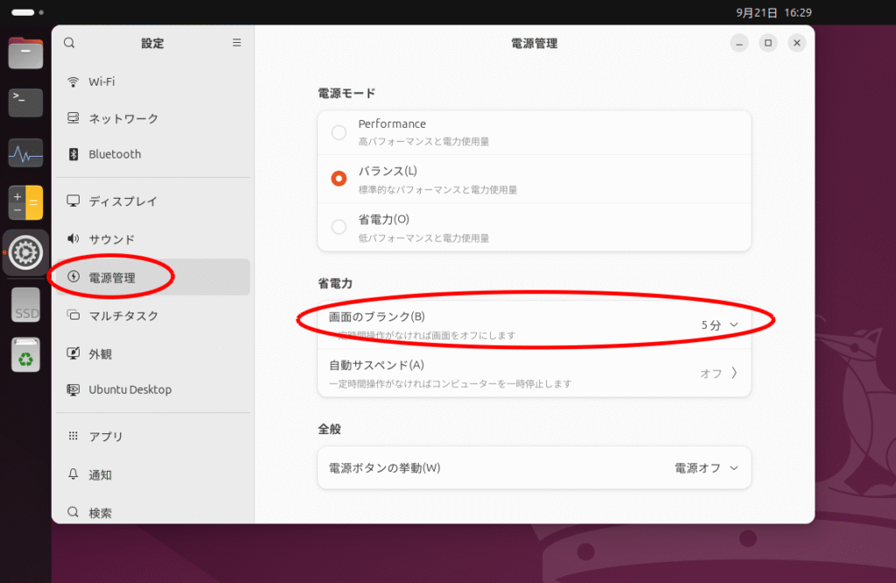Launch Terminal from the dock
The width and height of the screenshot is (896, 583).
pos(25,103)
